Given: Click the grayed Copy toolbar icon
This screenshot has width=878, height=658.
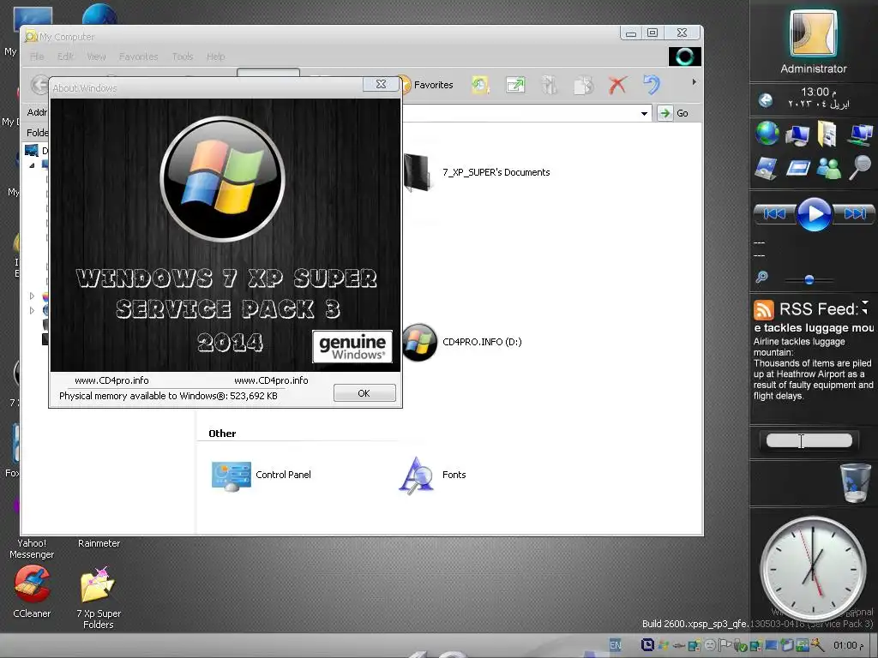Looking at the screenshot, I should coord(583,85).
